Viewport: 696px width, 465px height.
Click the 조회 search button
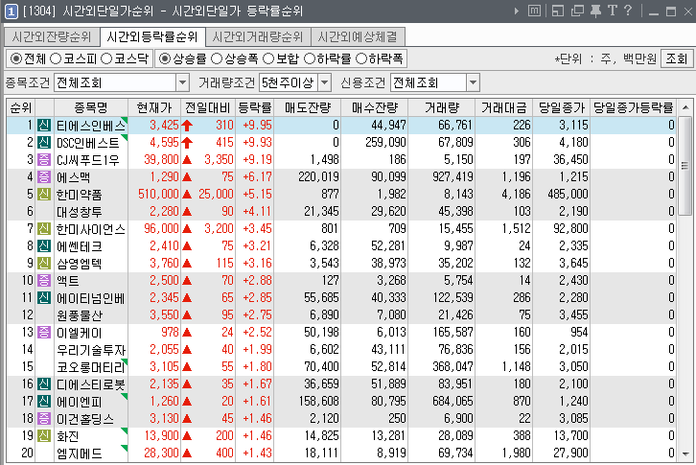677,58
